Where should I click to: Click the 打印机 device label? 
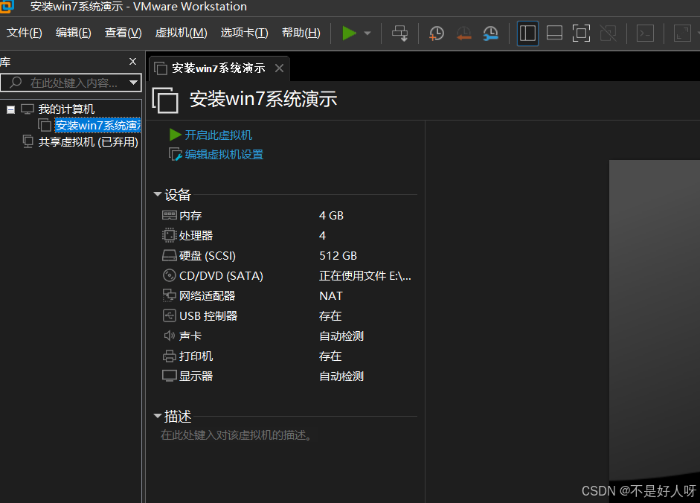196,356
